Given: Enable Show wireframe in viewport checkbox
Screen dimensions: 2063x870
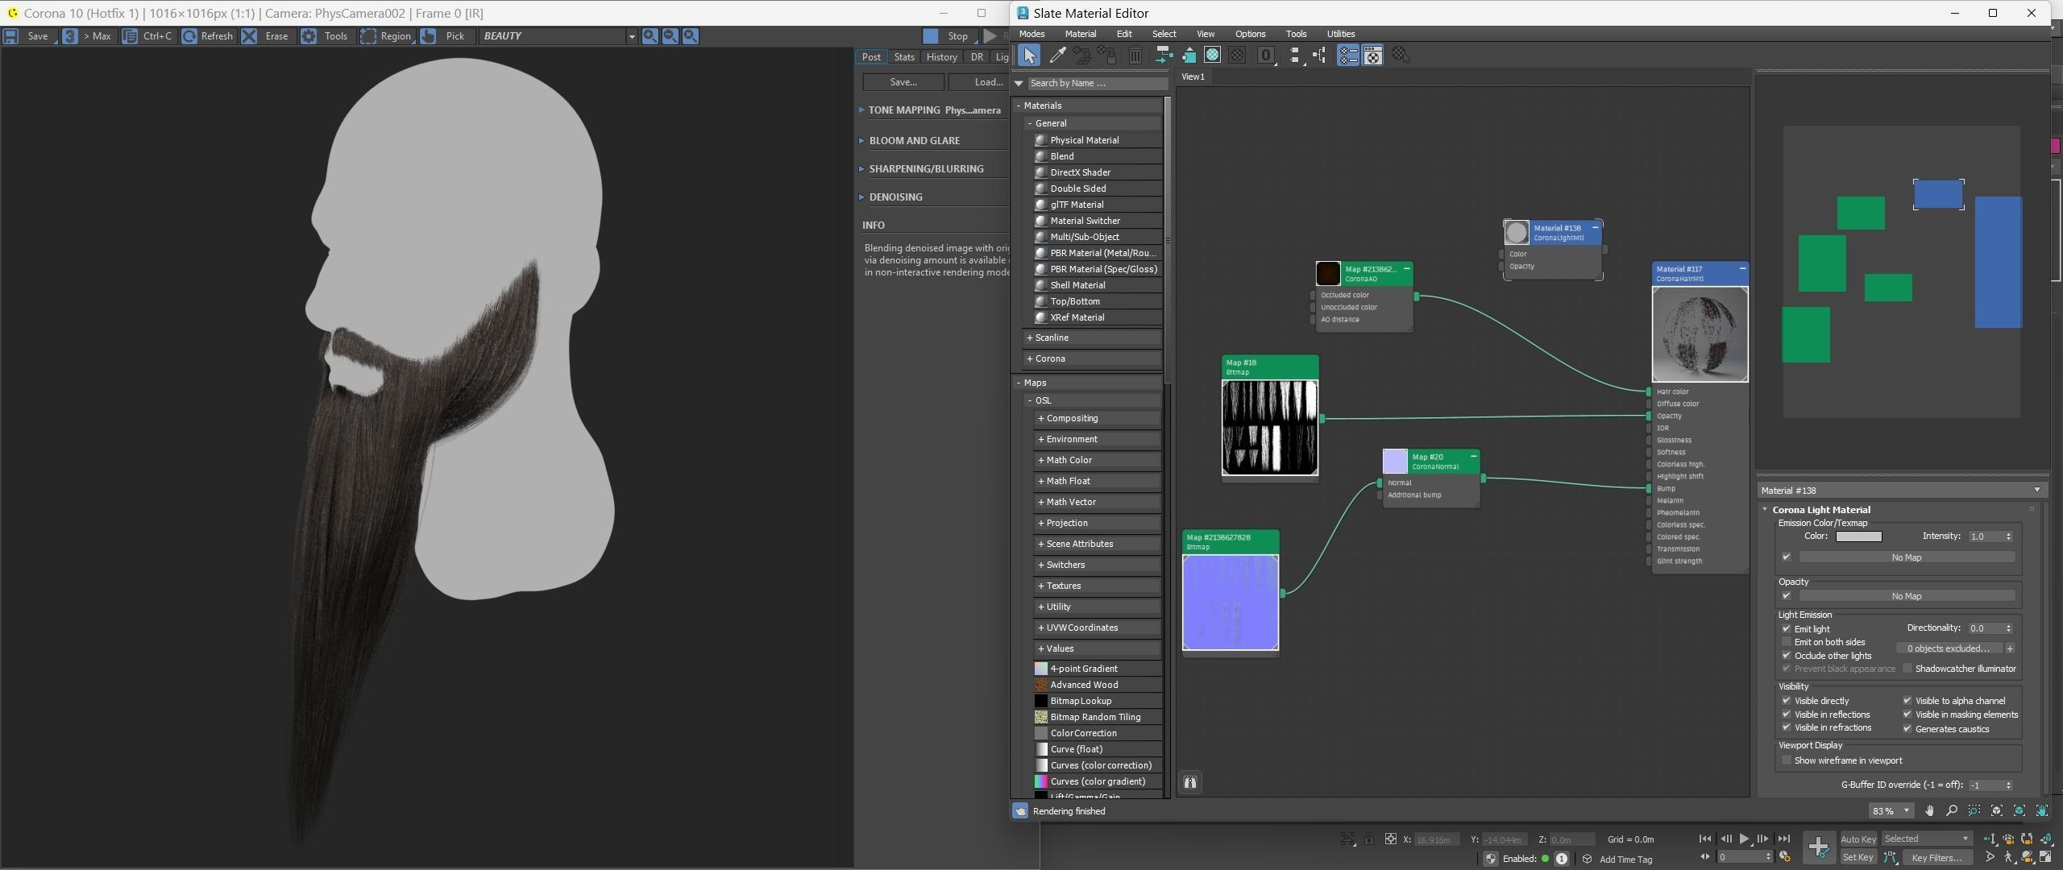Looking at the screenshot, I should point(1787,760).
